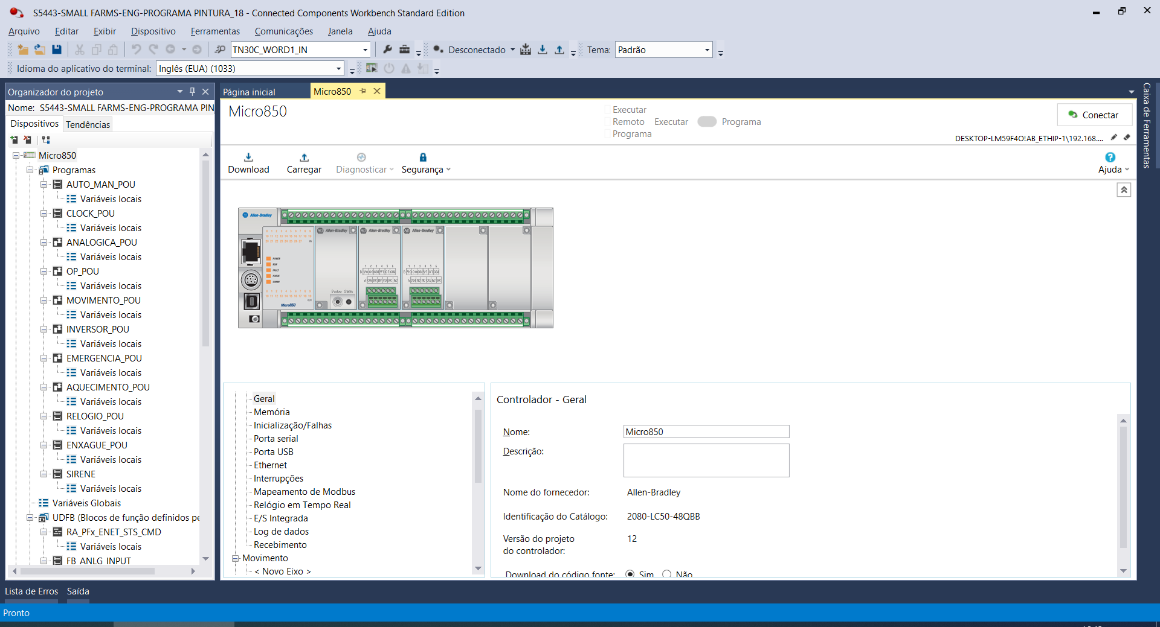
Task: Click the clear connection path icon
Action: click(1127, 138)
